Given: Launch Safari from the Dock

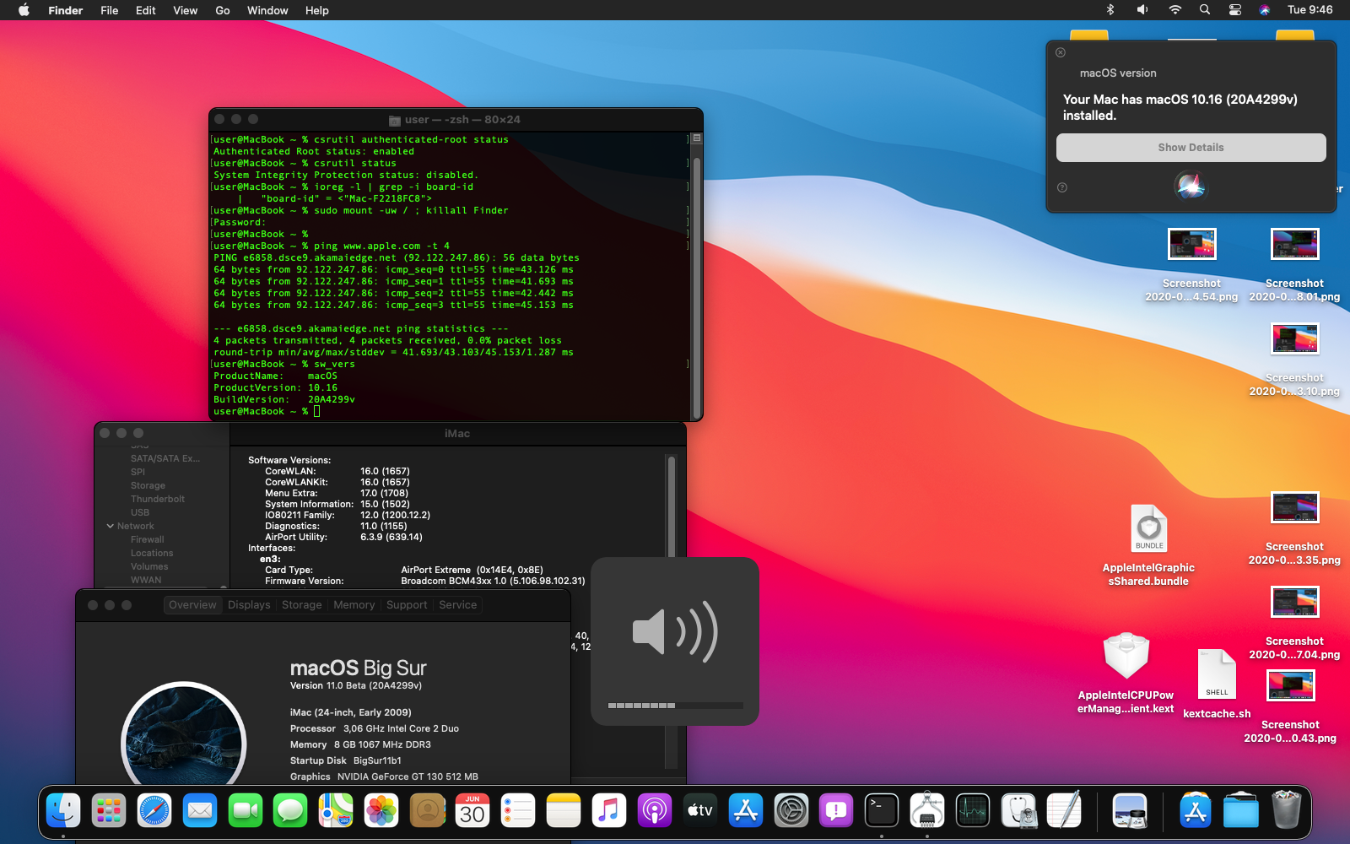Looking at the screenshot, I should pos(154,811).
